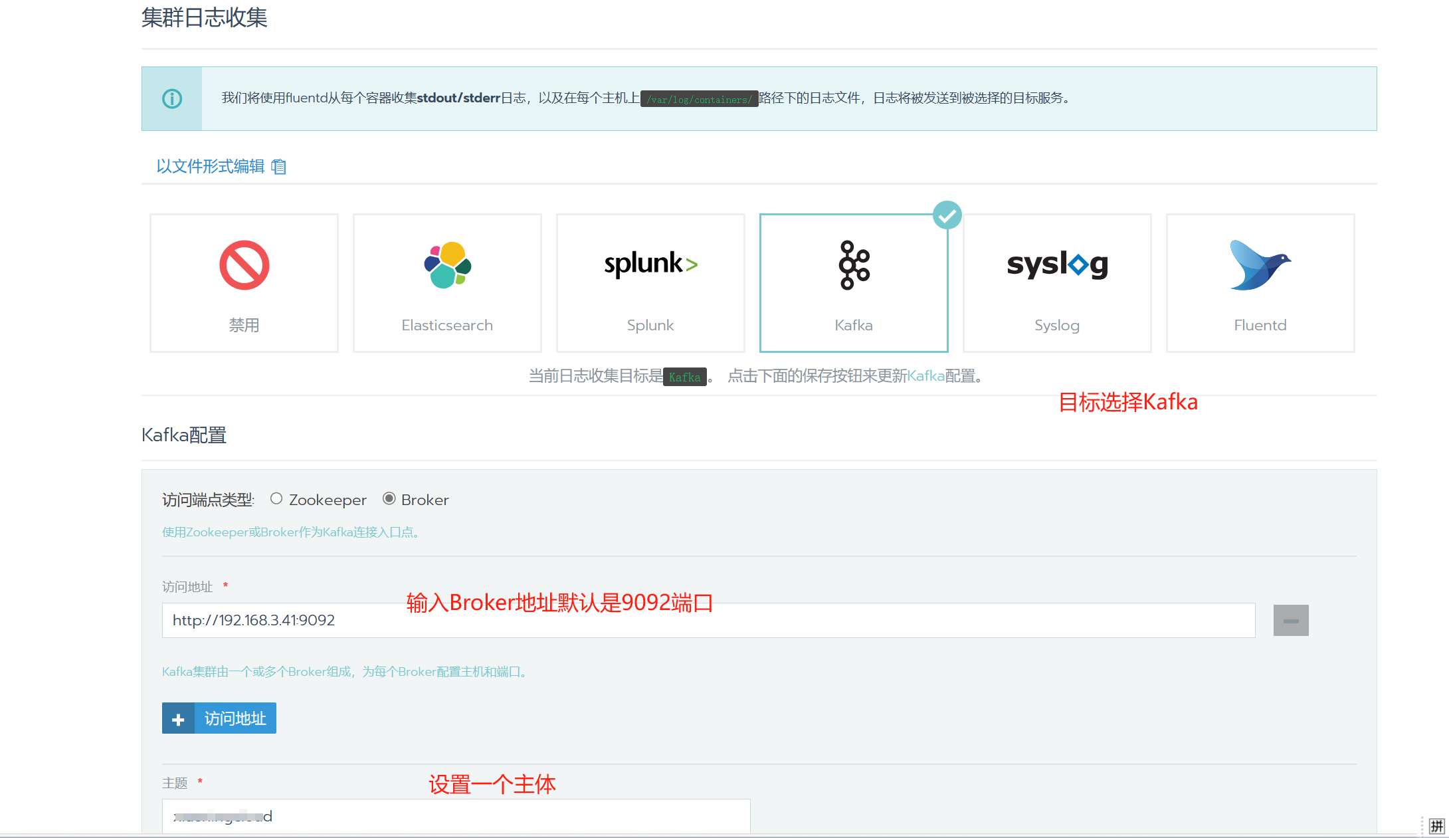
Task: Click the clipboard icon beside 以文件形式编辑
Action: [279, 167]
